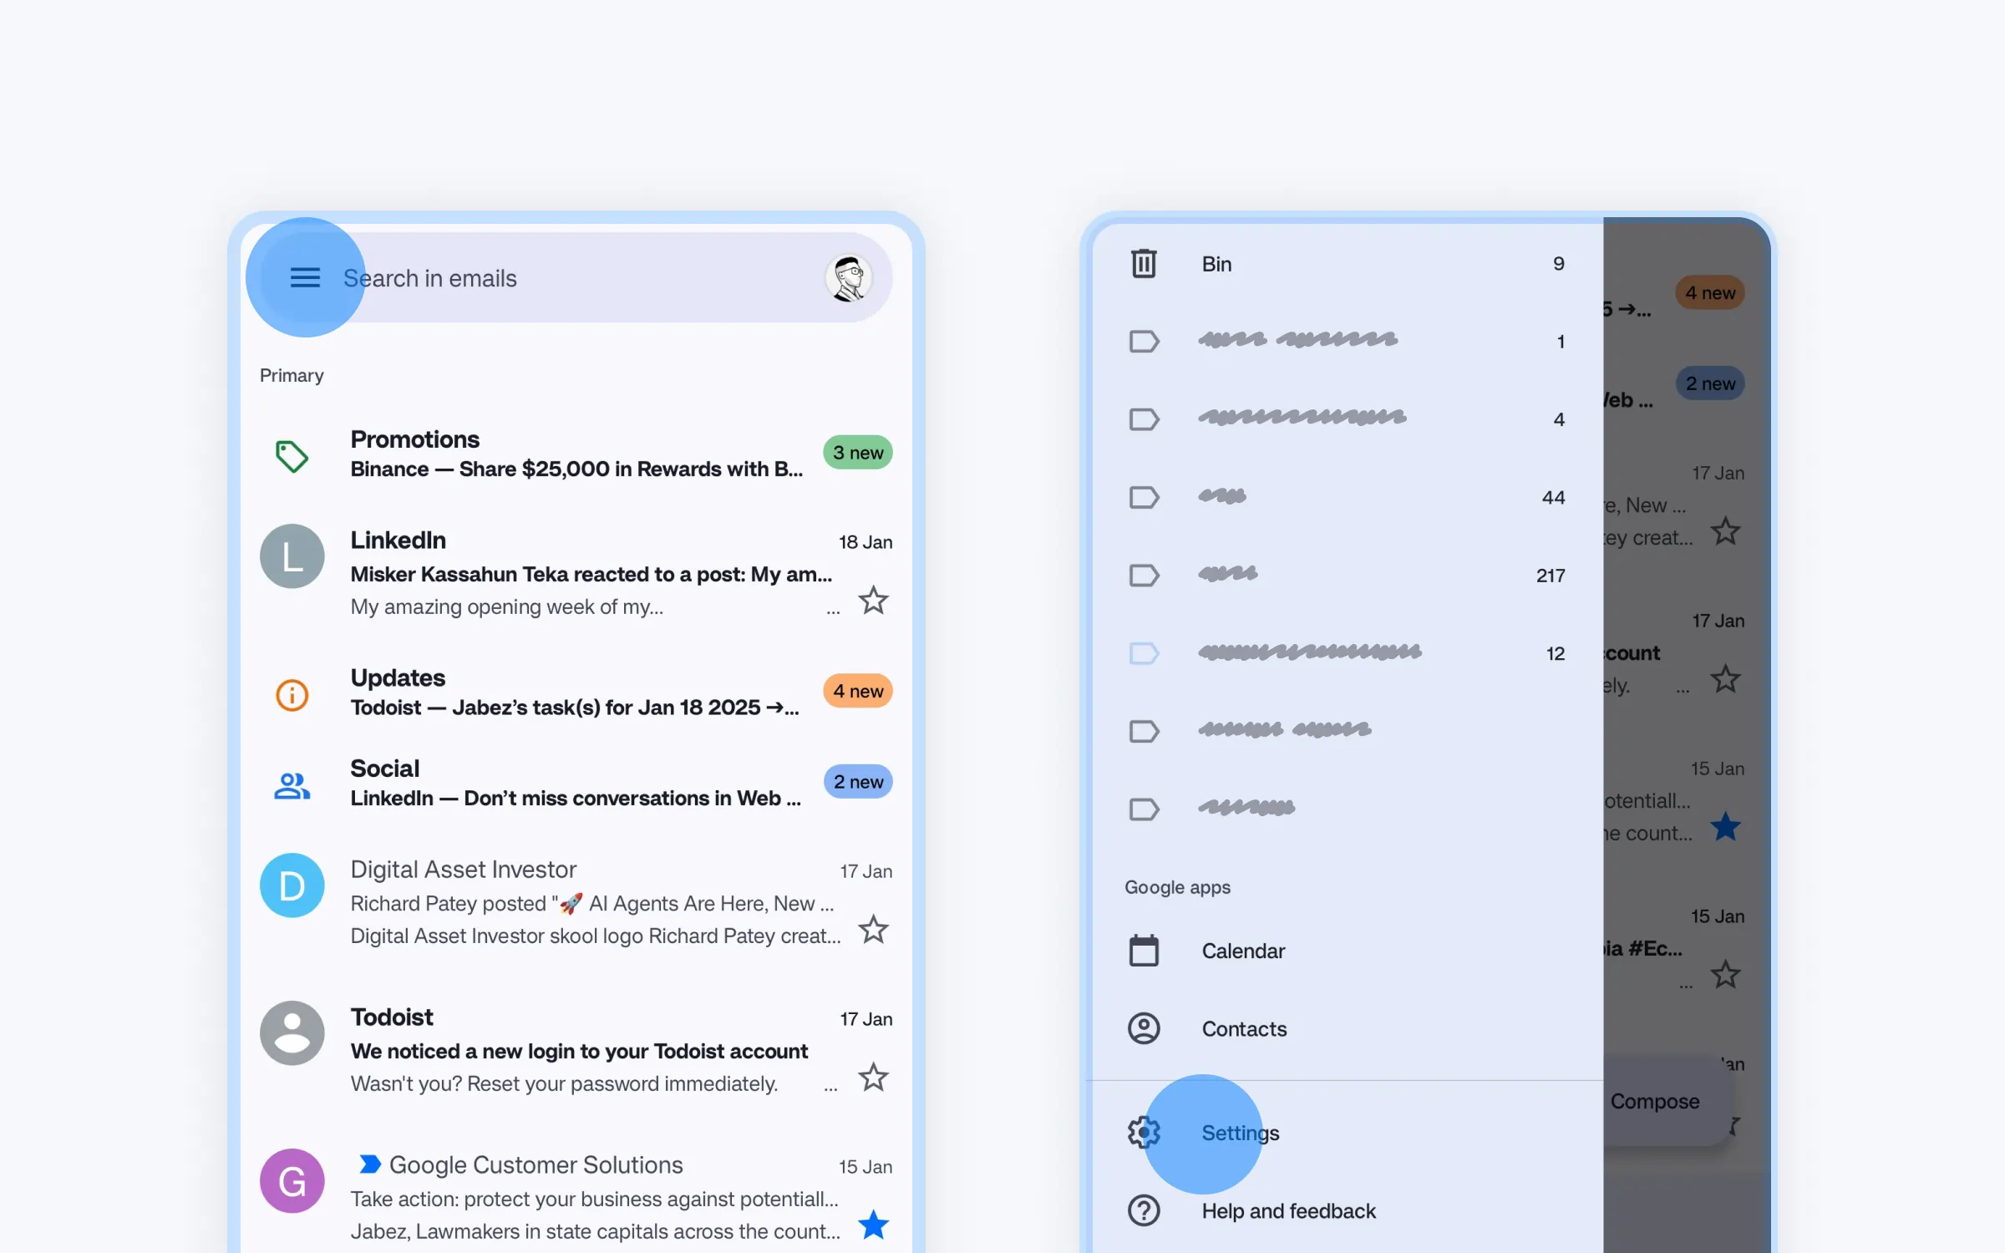The image size is (2005, 1253).
Task: Click the light blue label icon for count 12
Action: tap(1144, 653)
